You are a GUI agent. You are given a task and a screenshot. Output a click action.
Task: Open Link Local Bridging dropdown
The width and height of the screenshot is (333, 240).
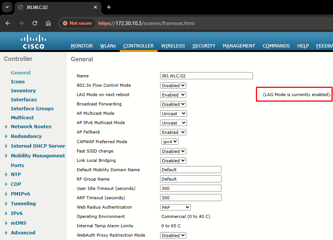(173, 161)
